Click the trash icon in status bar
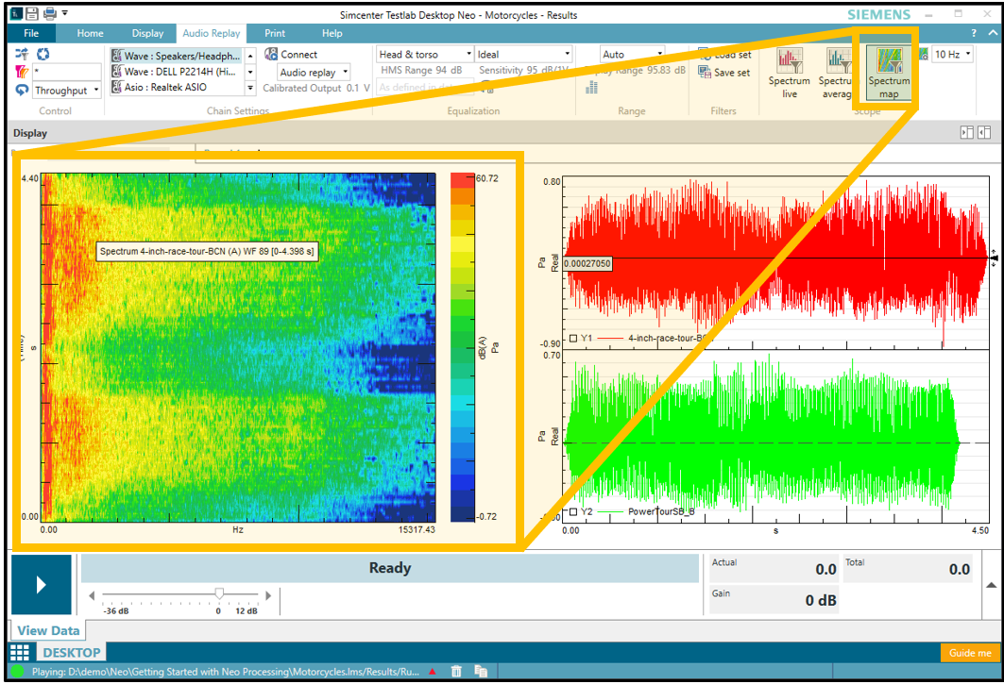Viewport: 1004px width, 684px height. coord(456,672)
